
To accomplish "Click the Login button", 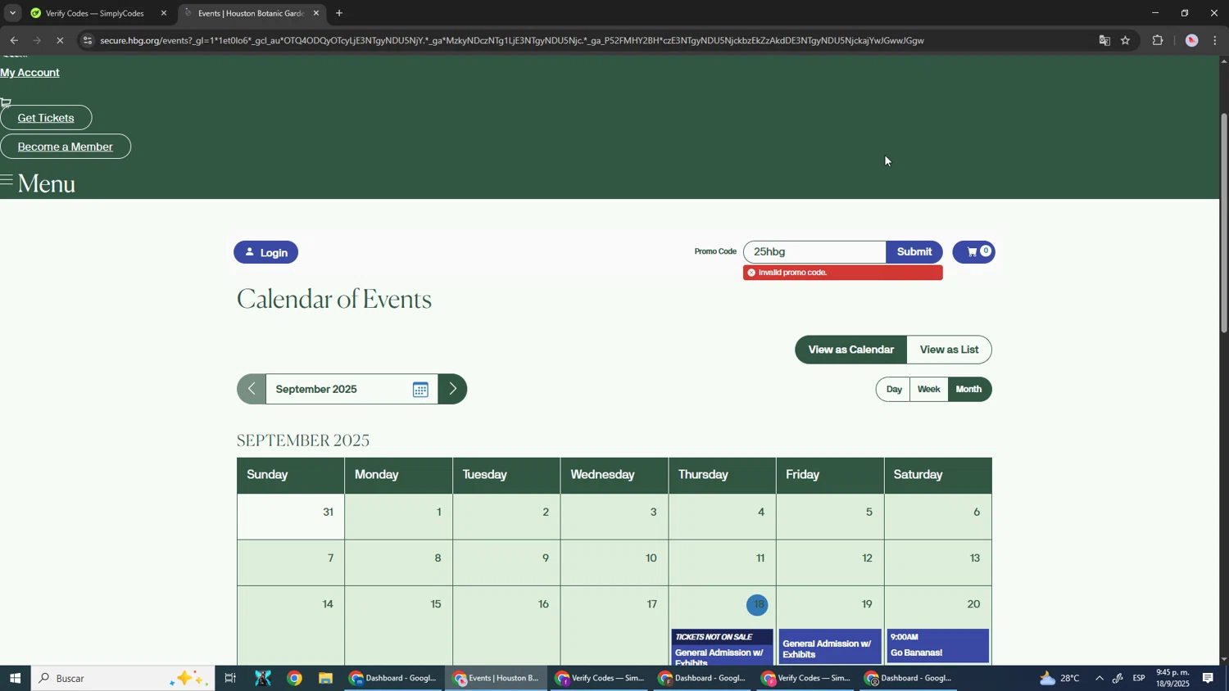I will coord(266,252).
